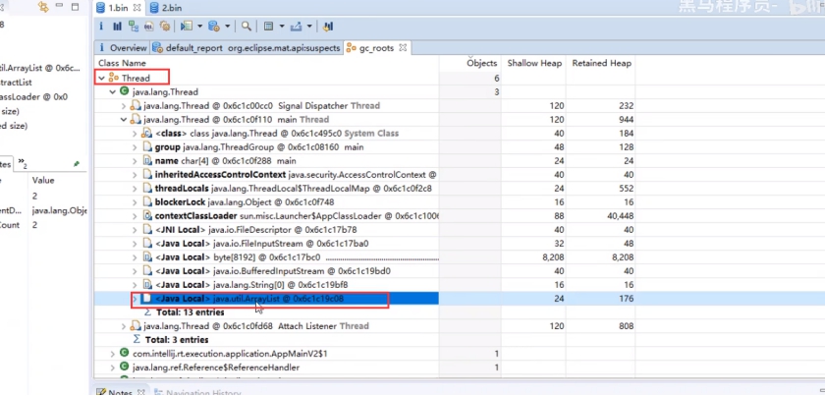Click the byte[8192] array icon
This screenshot has width=825, height=396.
point(148,257)
